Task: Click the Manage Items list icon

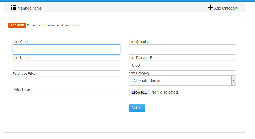Action: click(x=14, y=8)
